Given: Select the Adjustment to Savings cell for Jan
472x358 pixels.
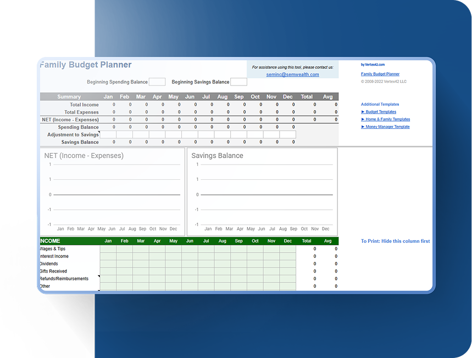Looking at the screenshot, I should pos(108,135).
